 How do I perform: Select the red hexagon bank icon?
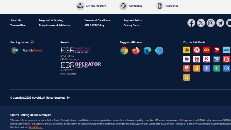(x=197, y=59)
